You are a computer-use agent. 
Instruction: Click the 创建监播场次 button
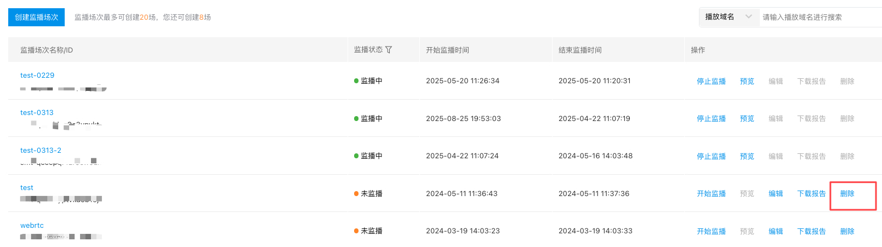coord(36,17)
